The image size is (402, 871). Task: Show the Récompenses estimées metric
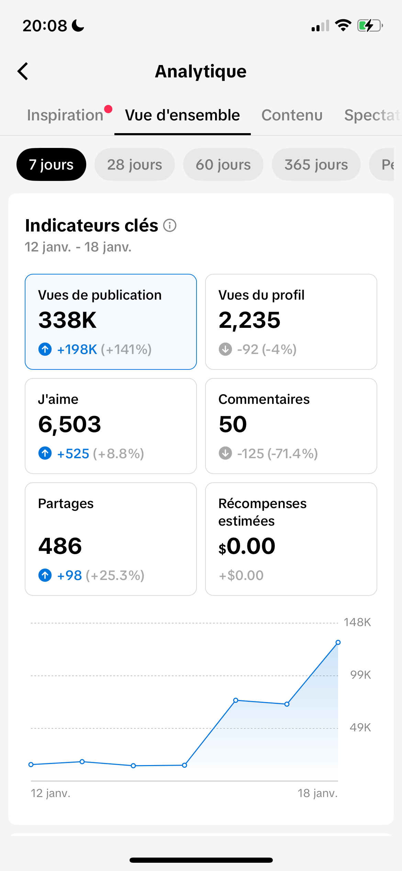291,539
